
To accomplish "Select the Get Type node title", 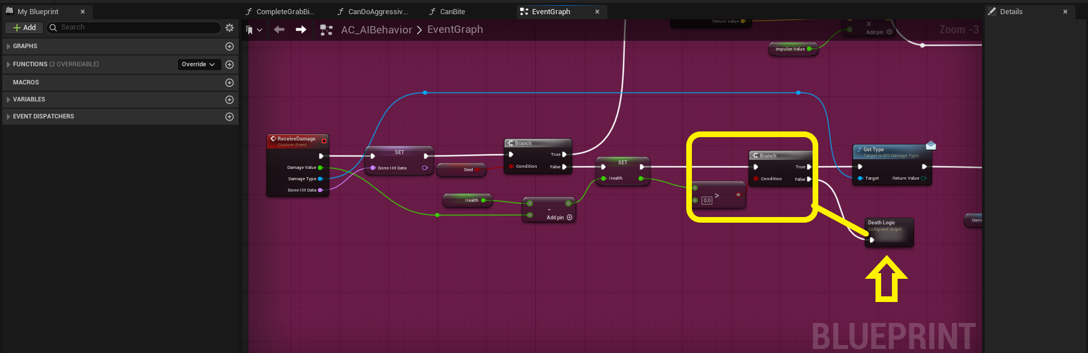I will (873, 150).
